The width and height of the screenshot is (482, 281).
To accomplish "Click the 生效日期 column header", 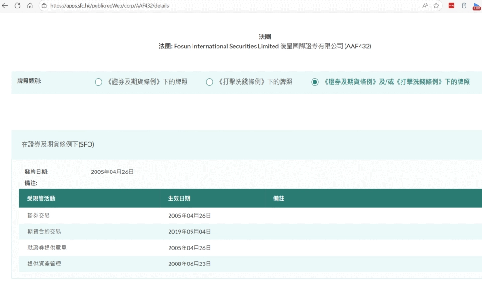I will [179, 199].
